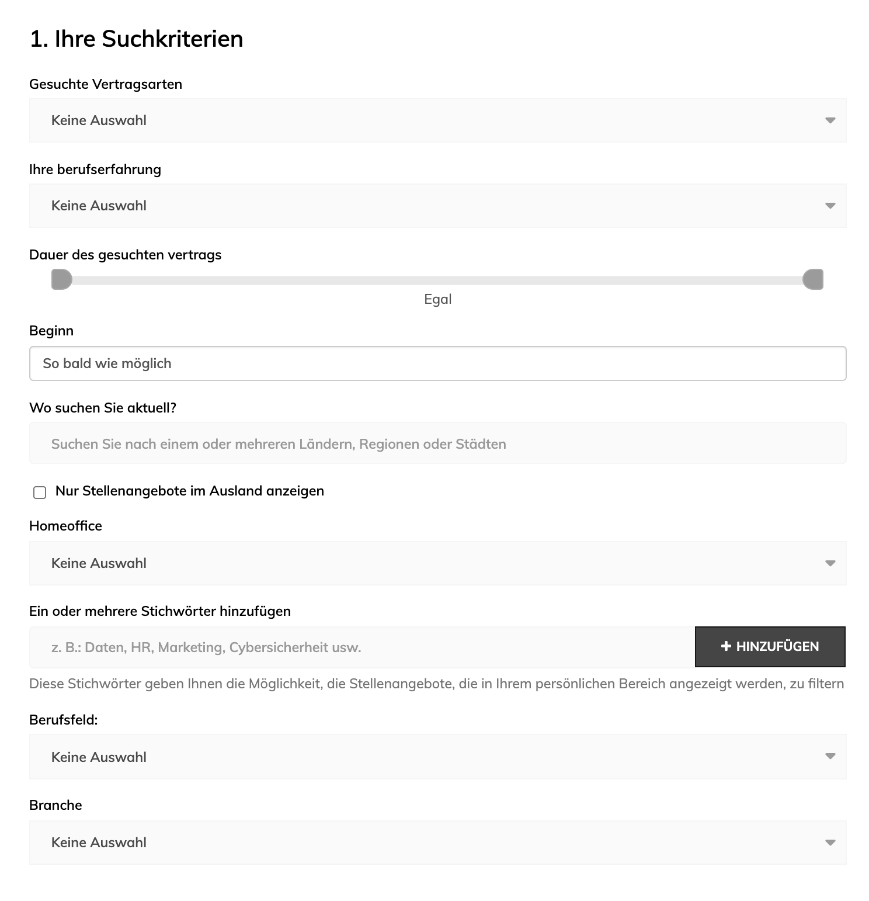This screenshot has height=901, width=869.
Task: Click the location search field for Länder, Regionen
Action: pos(437,443)
